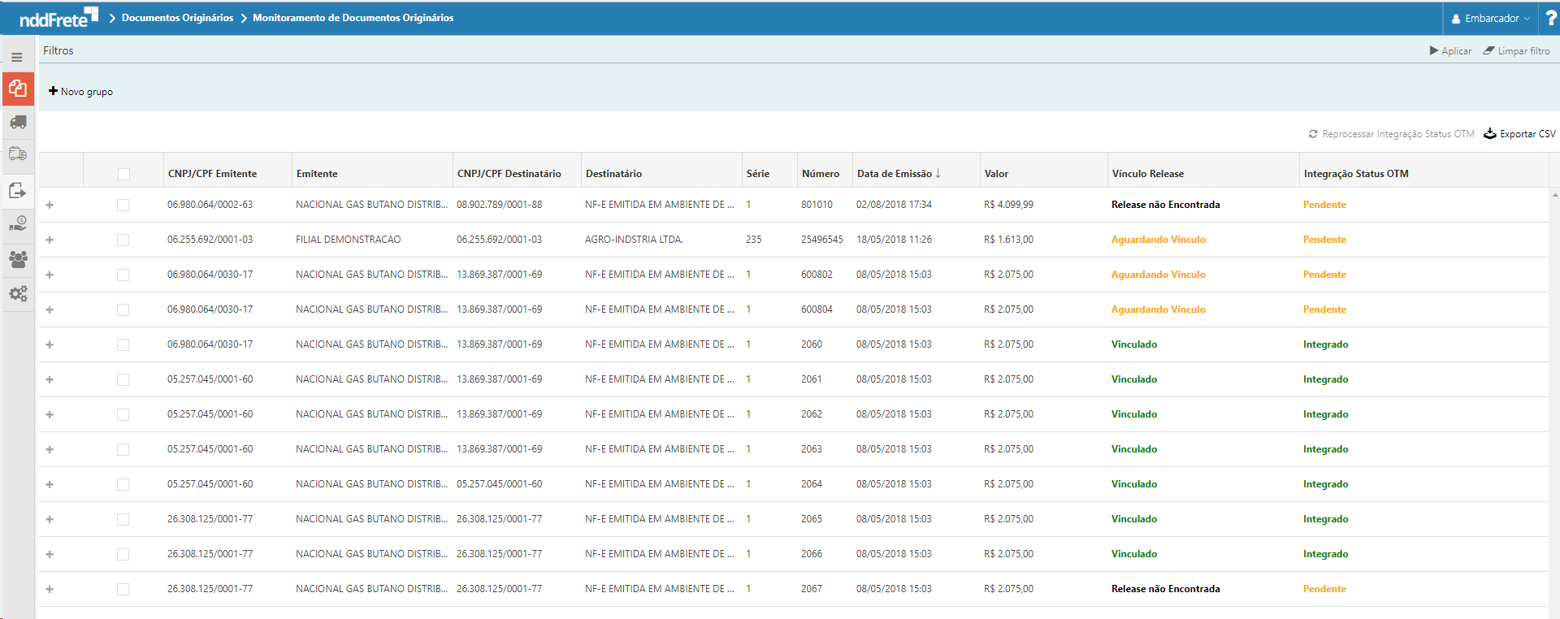This screenshot has width=1560, height=619.
Task: Click Exportar CSV
Action: pyautogui.click(x=1519, y=134)
